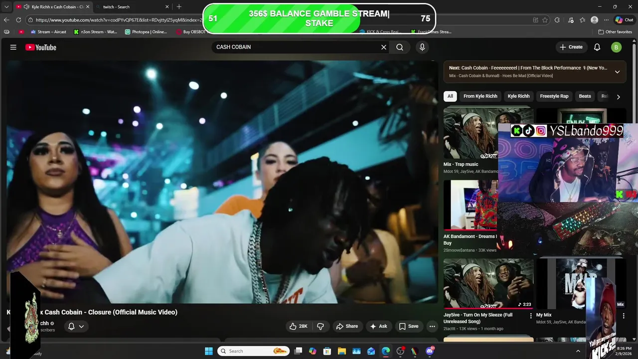Toggle channel notification bell setting
Viewport: 638px width, 359px height.
[x=76, y=326]
